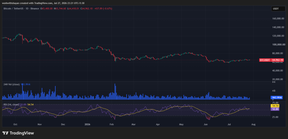Screen dimensions: 288x139
Task: Click the purple 52.89 RSI axis tag
Action: point(275,109)
